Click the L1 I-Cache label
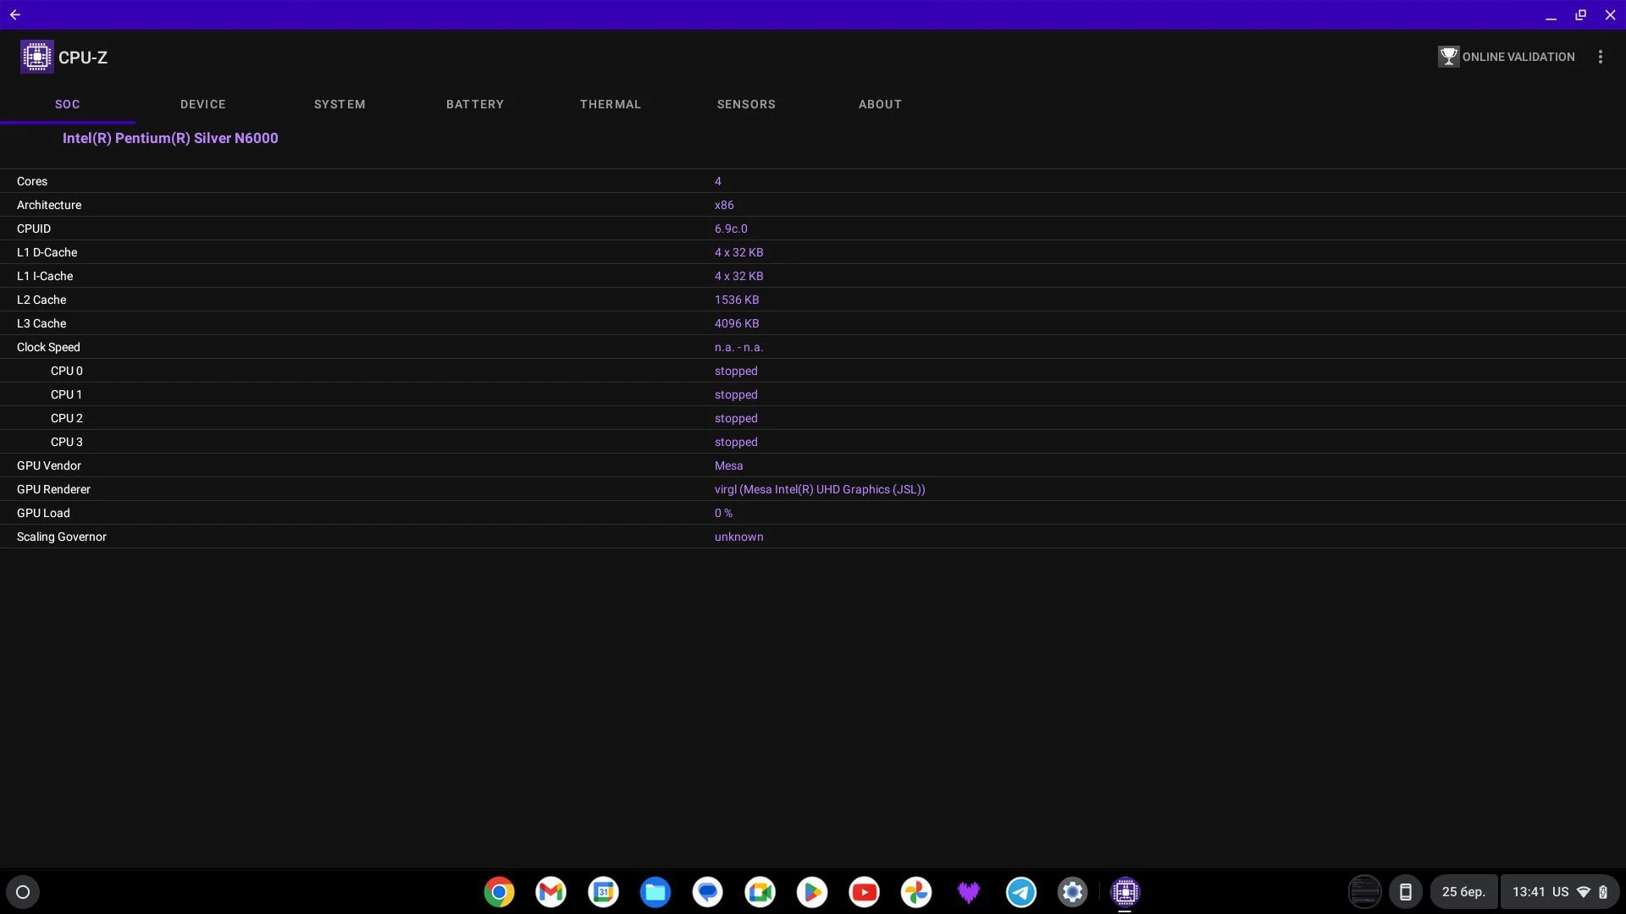Viewport: 1626px width, 914px height. [45, 276]
